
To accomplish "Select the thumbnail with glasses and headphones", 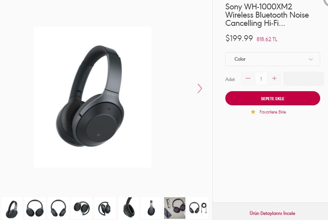I will pyautogui.click(x=175, y=208).
